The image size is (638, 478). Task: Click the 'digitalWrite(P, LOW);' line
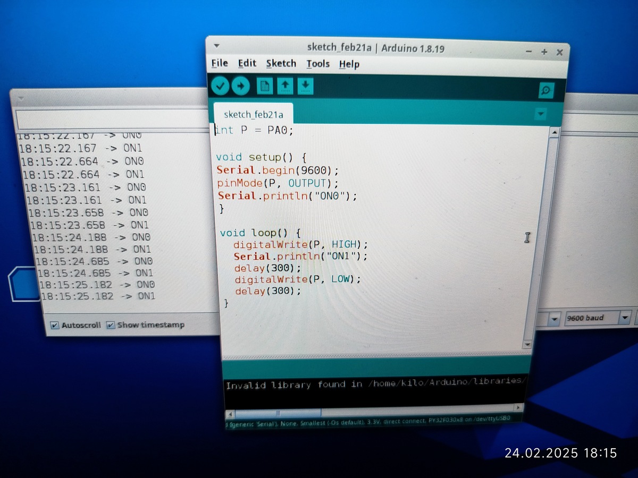point(298,279)
